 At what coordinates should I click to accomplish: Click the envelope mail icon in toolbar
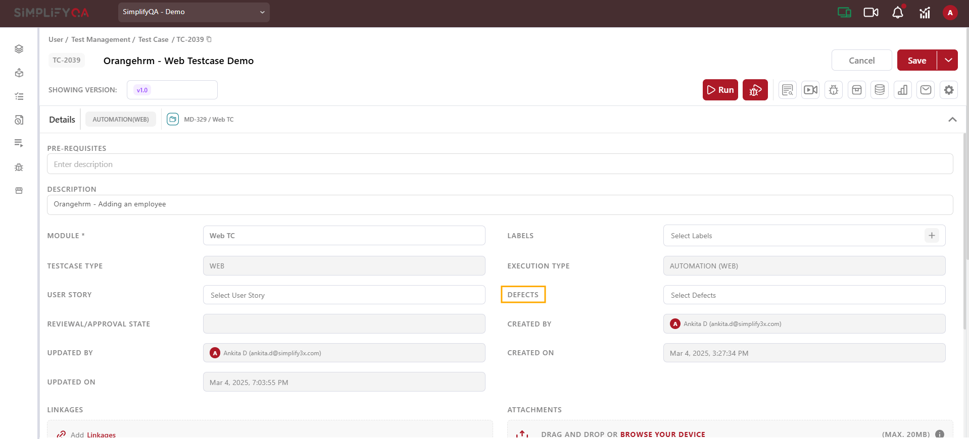point(926,90)
